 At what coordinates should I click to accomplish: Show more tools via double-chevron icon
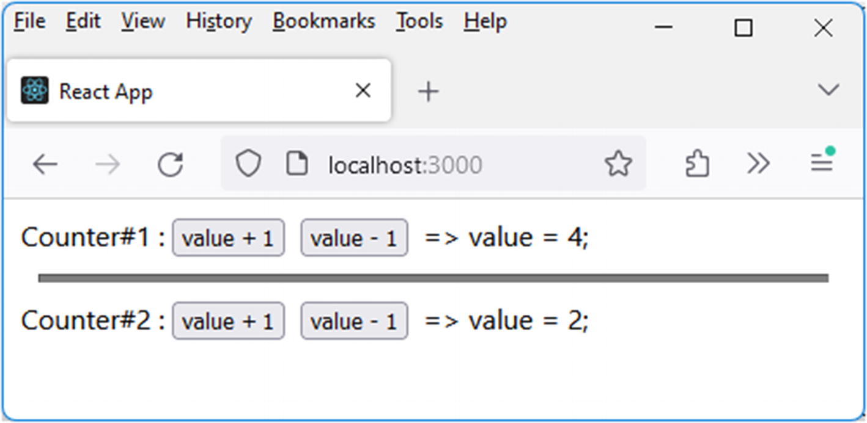pos(758,164)
